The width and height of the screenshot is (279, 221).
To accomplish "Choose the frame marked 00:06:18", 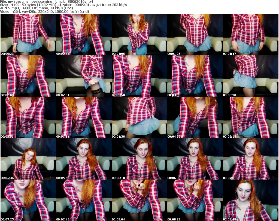I will pyautogui.click(x=139, y=159).
